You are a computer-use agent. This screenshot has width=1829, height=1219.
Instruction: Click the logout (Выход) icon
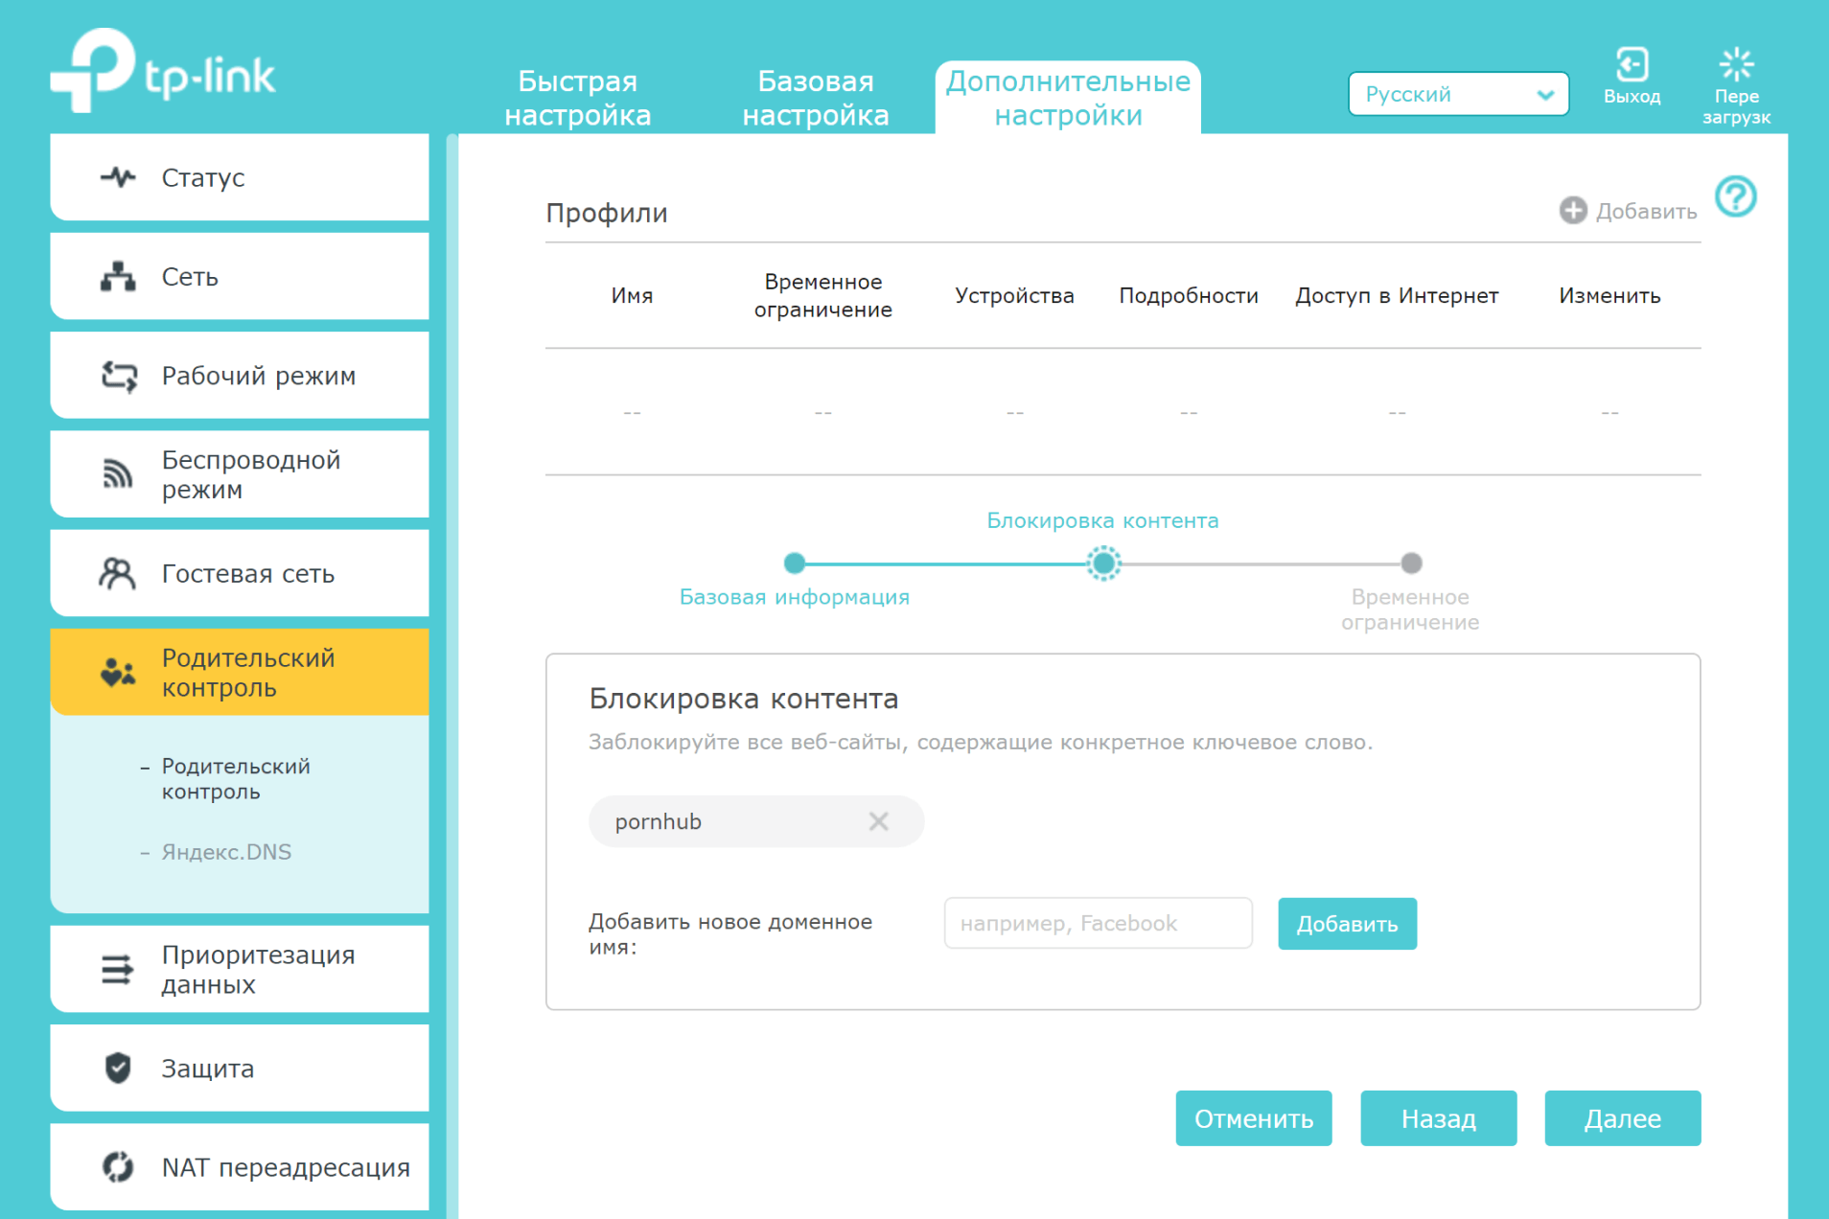pos(1631,65)
